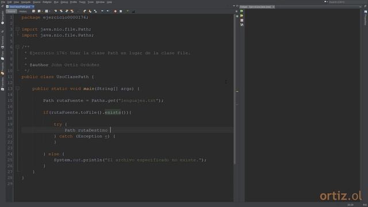This screenshot has width=368, height=207.
Task: Open the Tools menu
Action: pos(90,2)
